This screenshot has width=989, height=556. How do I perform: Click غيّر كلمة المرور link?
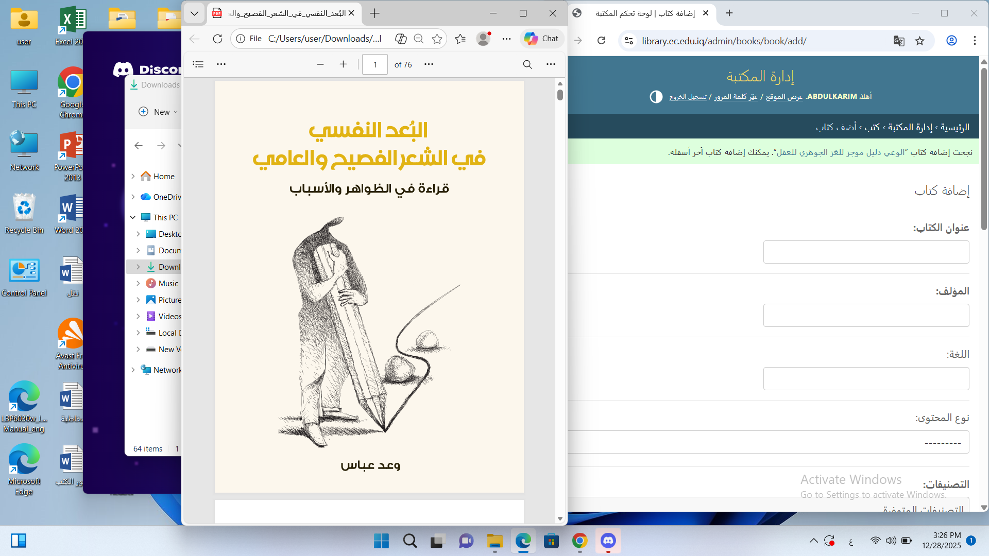click(736, 97)
